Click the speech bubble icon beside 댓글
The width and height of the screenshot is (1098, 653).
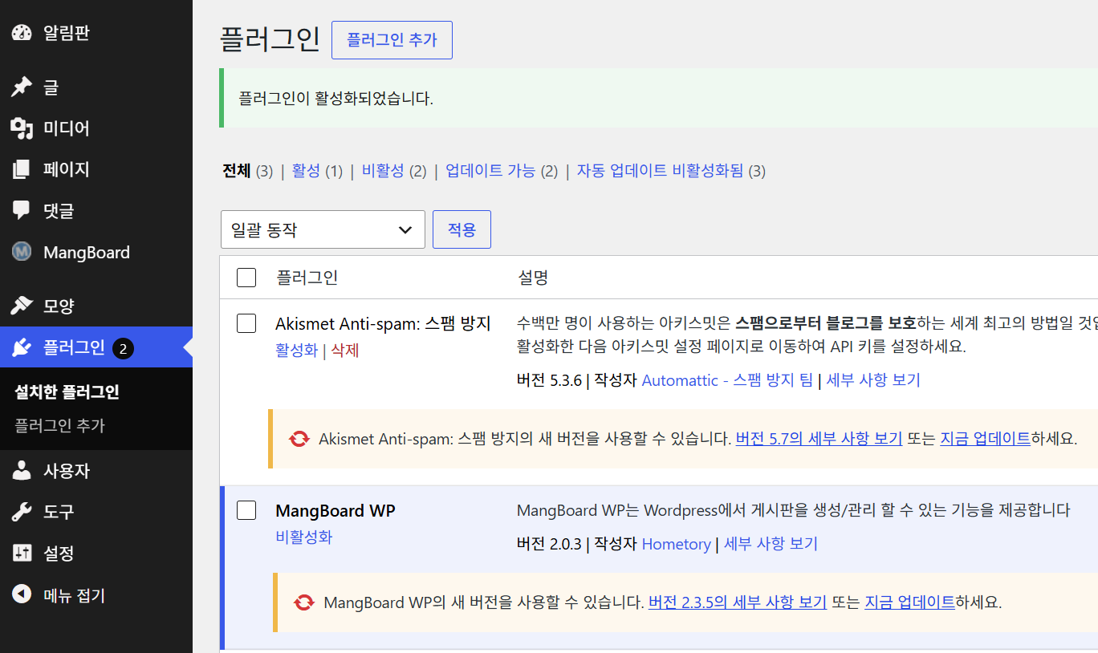click(22, 211)
